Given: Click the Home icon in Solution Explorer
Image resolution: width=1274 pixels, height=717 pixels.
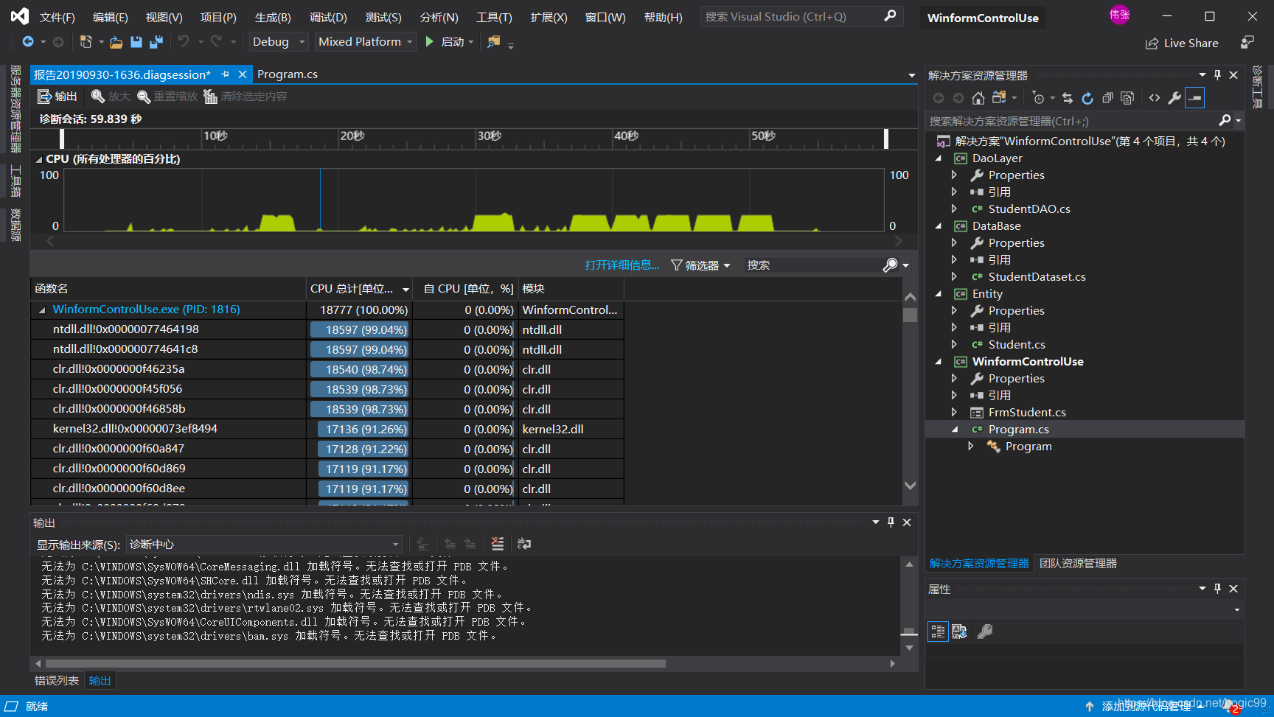Looking at the screenshot, I should click(x=978, y=98).
